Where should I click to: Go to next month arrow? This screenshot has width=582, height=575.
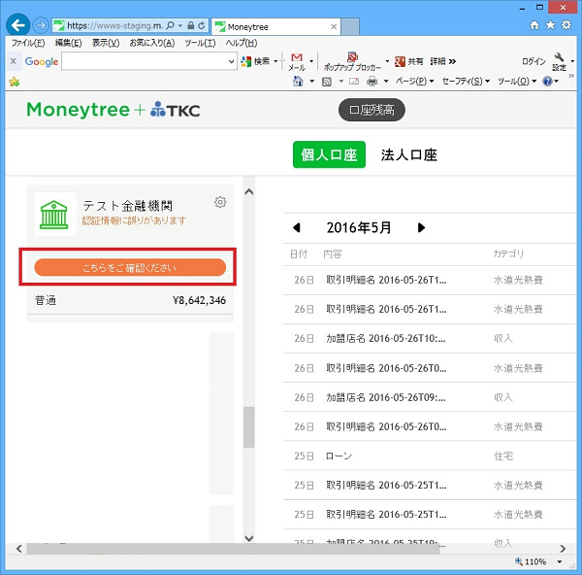(421, 228)
